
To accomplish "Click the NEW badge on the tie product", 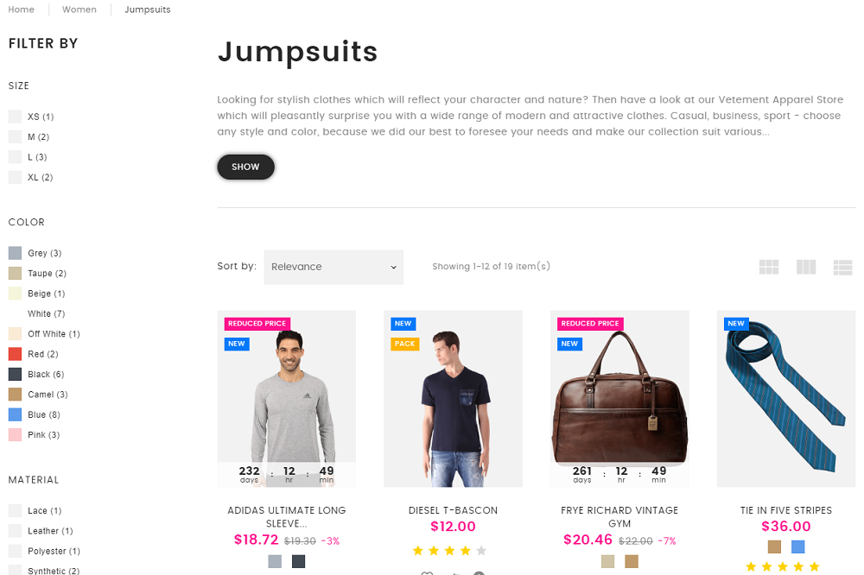I will 735,323.
